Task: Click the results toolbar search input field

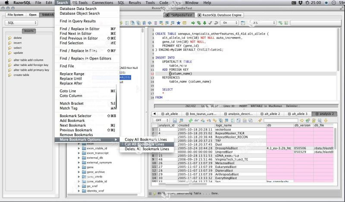Action: coord(281,121)
